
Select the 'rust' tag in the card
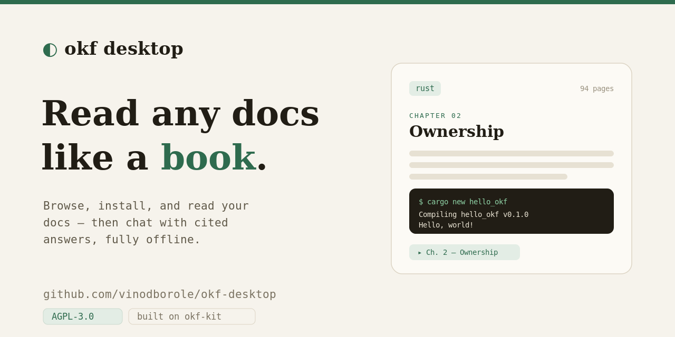425,88
